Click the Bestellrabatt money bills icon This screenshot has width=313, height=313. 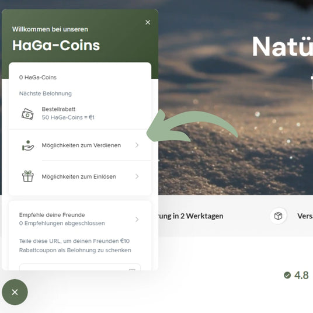(x=27, y=114)
